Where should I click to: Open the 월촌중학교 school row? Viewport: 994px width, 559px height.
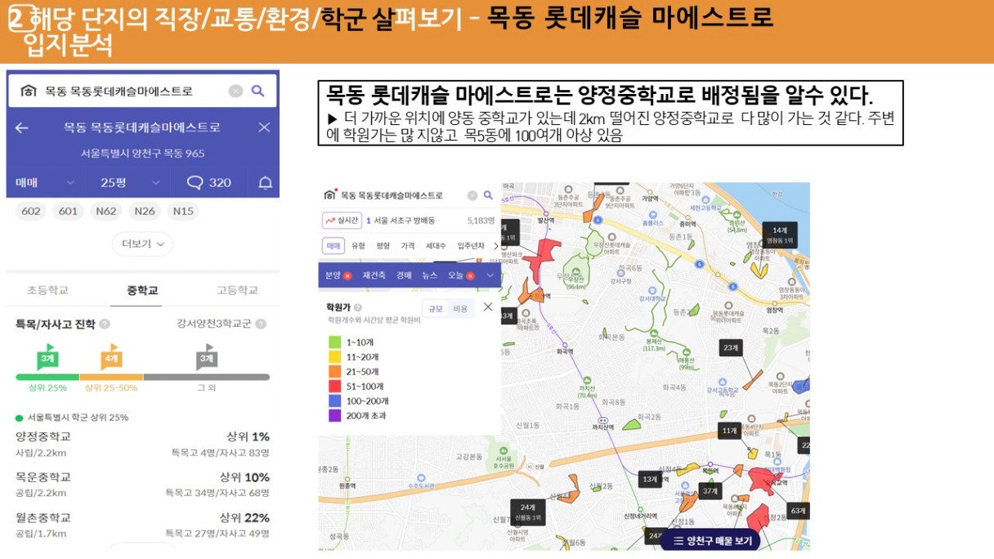point(142,525)
